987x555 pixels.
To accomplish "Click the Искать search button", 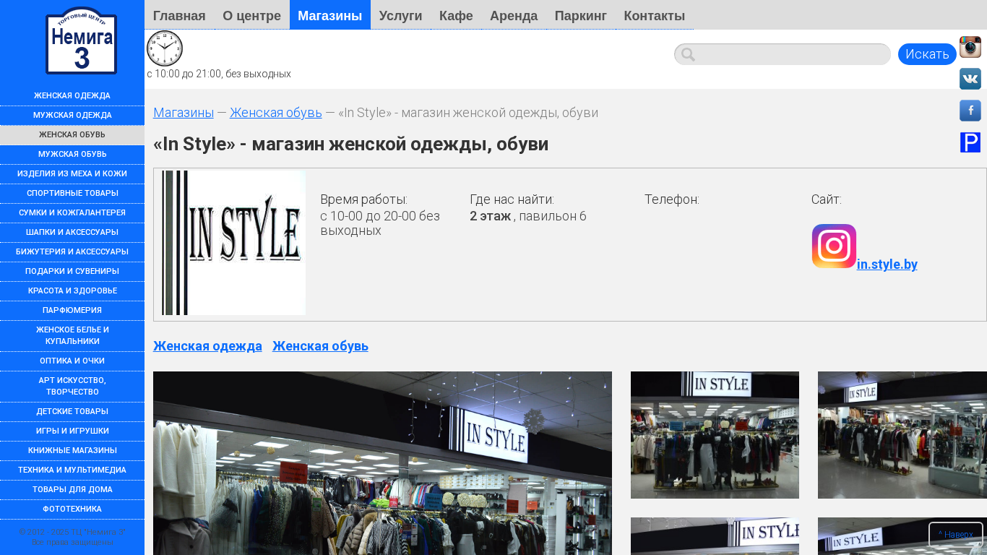I will pyautogui.click(x=927, y=54).
